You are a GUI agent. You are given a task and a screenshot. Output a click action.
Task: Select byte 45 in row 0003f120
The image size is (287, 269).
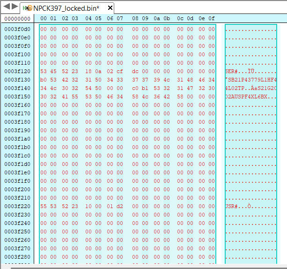click(x=53, y=71)
